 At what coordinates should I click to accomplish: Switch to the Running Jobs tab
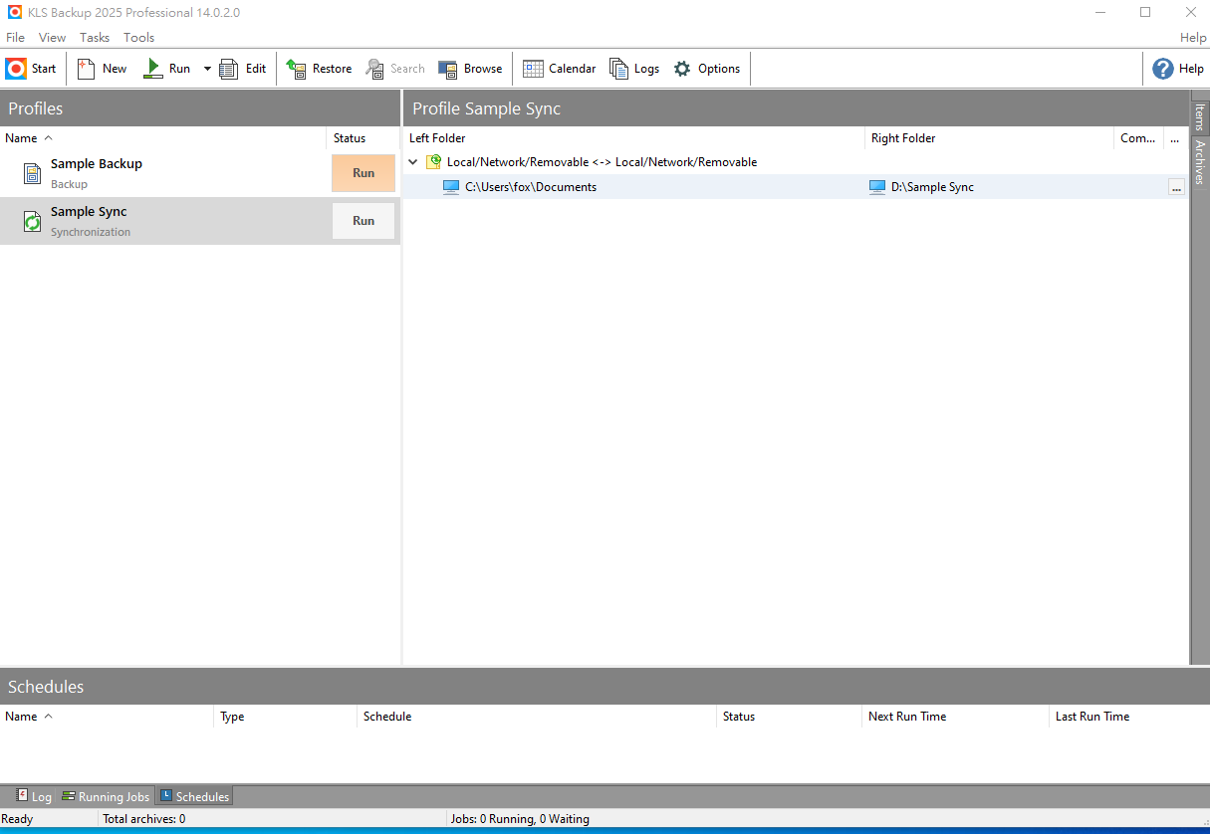click(106, 796)
